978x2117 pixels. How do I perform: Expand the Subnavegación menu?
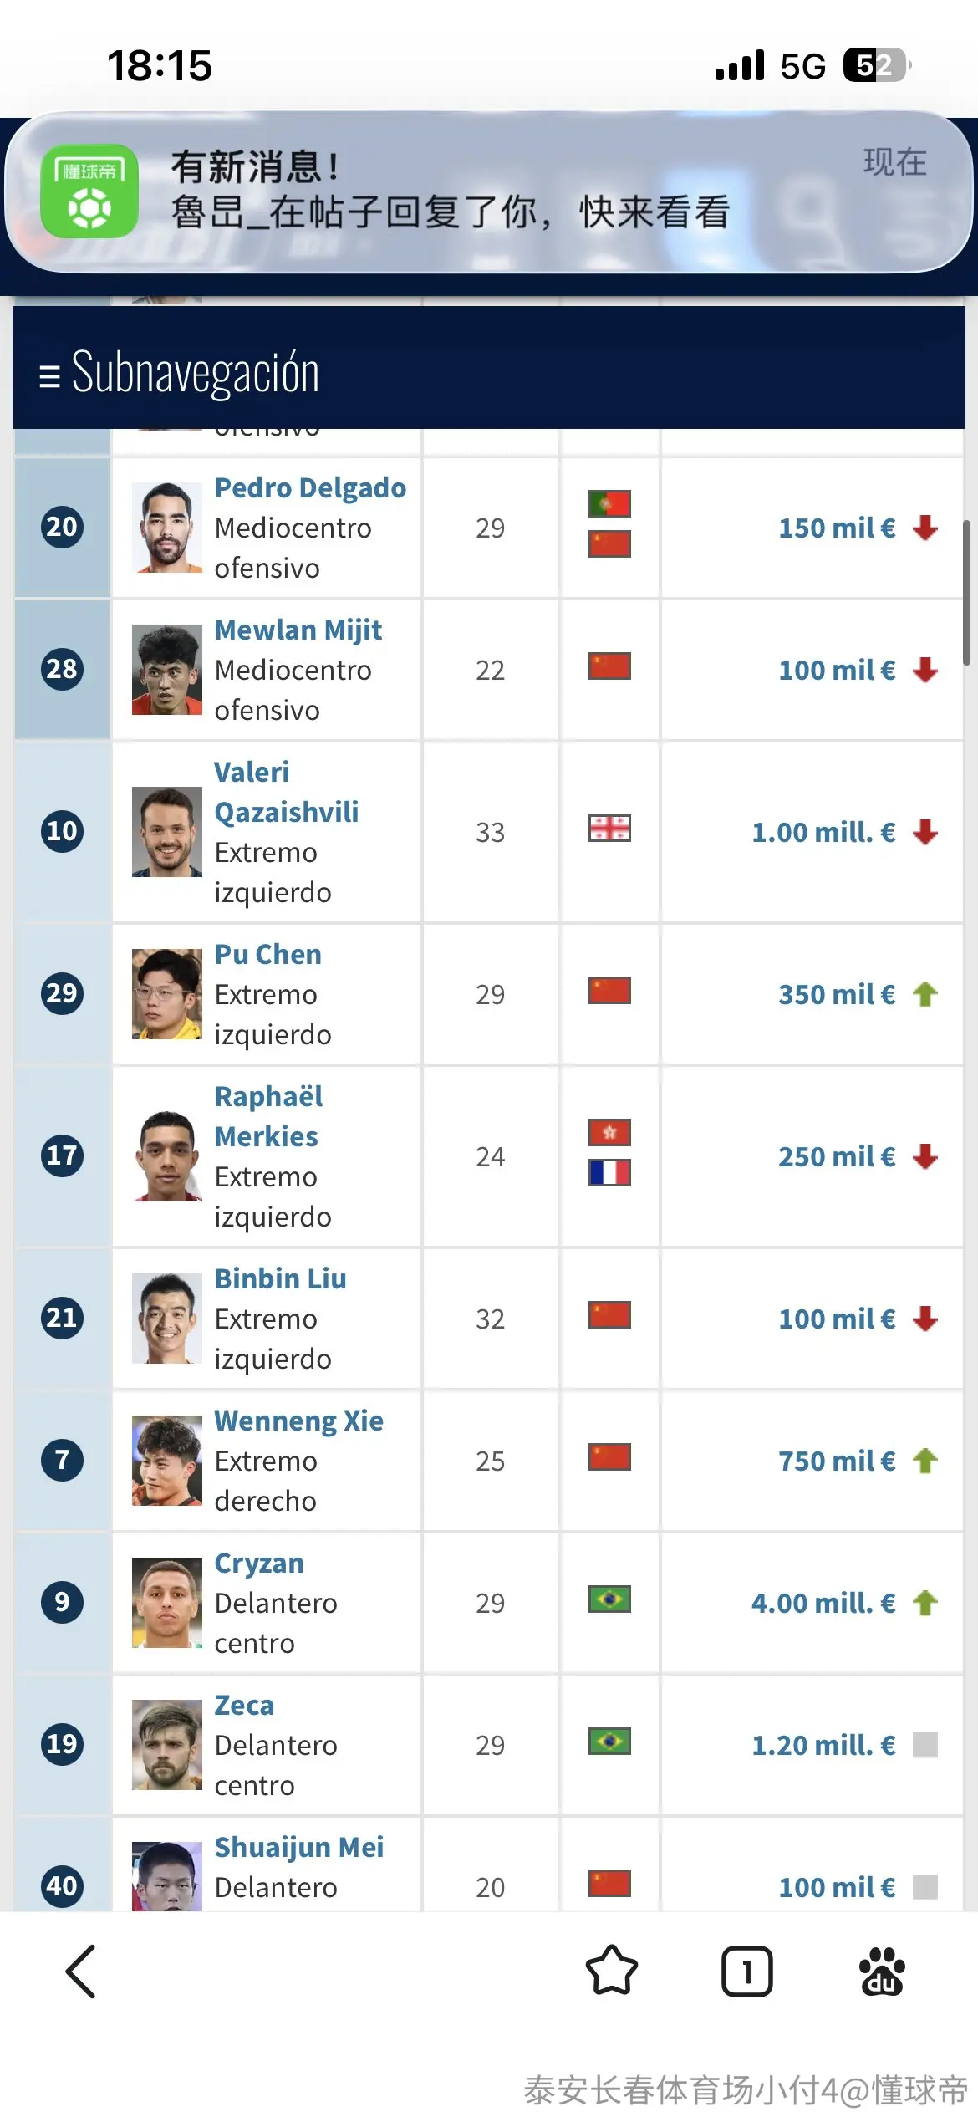tap(179, 372)
